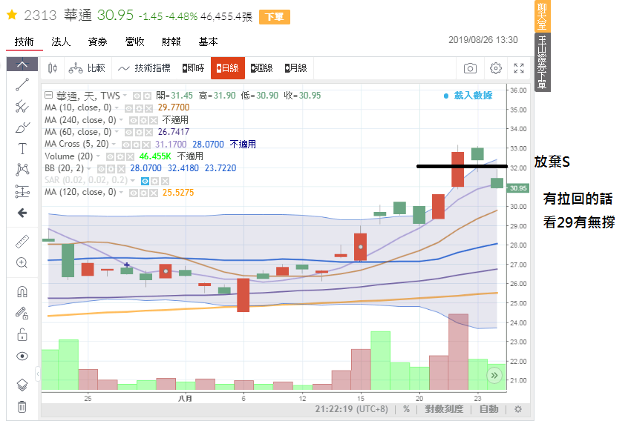631x441 pixels.
Task: Select the text annotation tool
Action: click(x=22, y=149)
